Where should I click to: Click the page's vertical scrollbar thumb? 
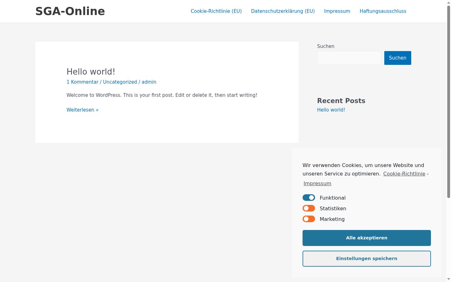(x=448, y=102)
